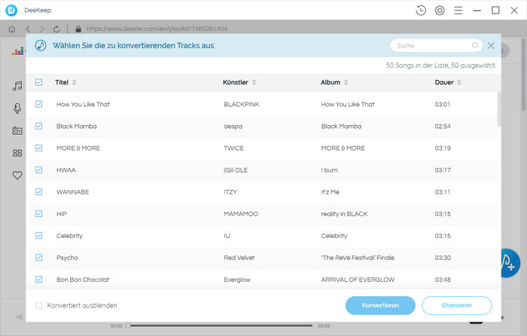
Task: Click the search magnifier in Suche box
Action: [475, 45]
